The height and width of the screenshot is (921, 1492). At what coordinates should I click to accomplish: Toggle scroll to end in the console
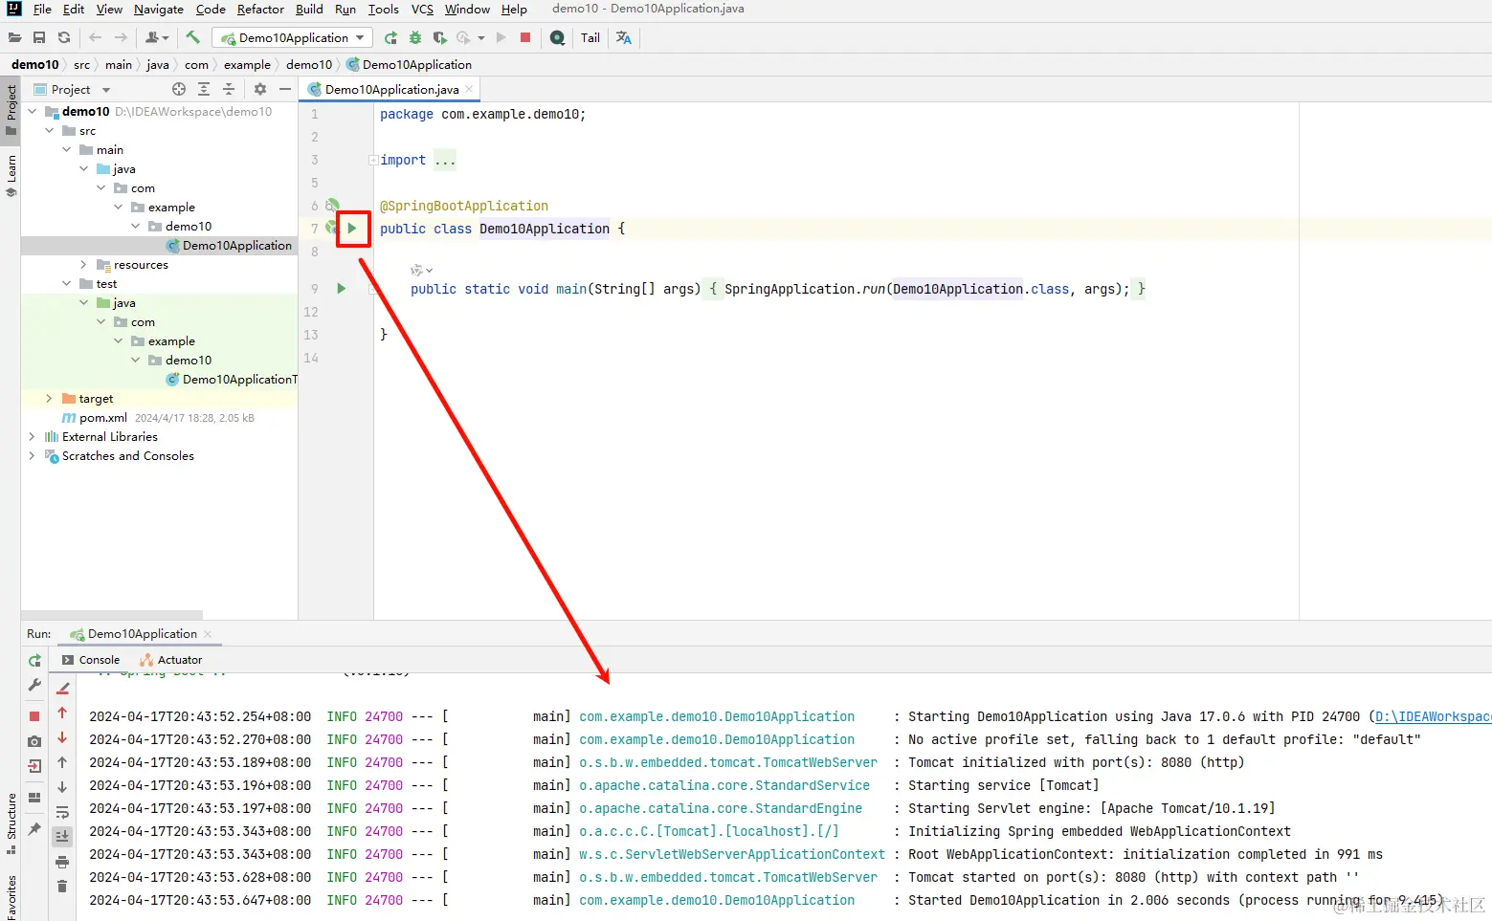(62, 837)
